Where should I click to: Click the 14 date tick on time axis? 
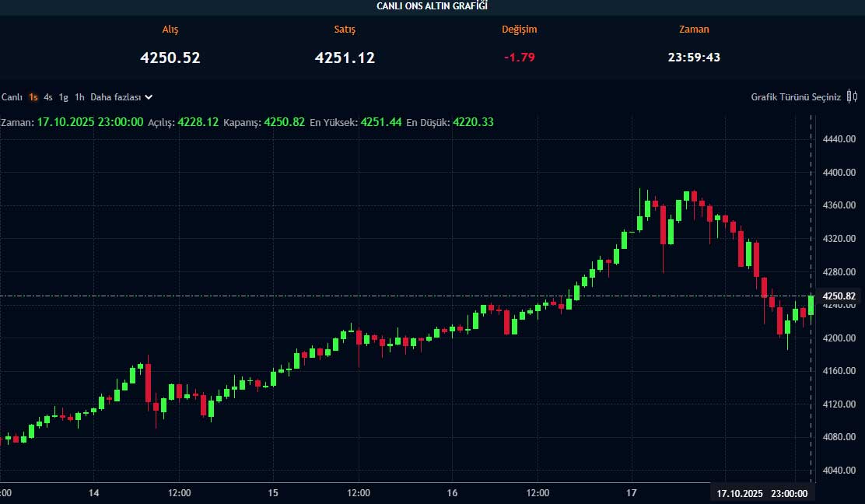point(93,493)
